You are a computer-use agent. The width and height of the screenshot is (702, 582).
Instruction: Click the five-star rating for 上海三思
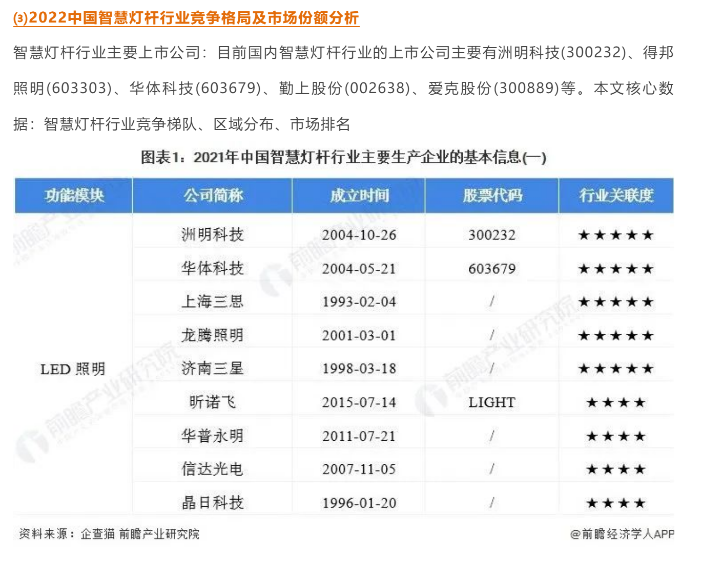(616, 302)
